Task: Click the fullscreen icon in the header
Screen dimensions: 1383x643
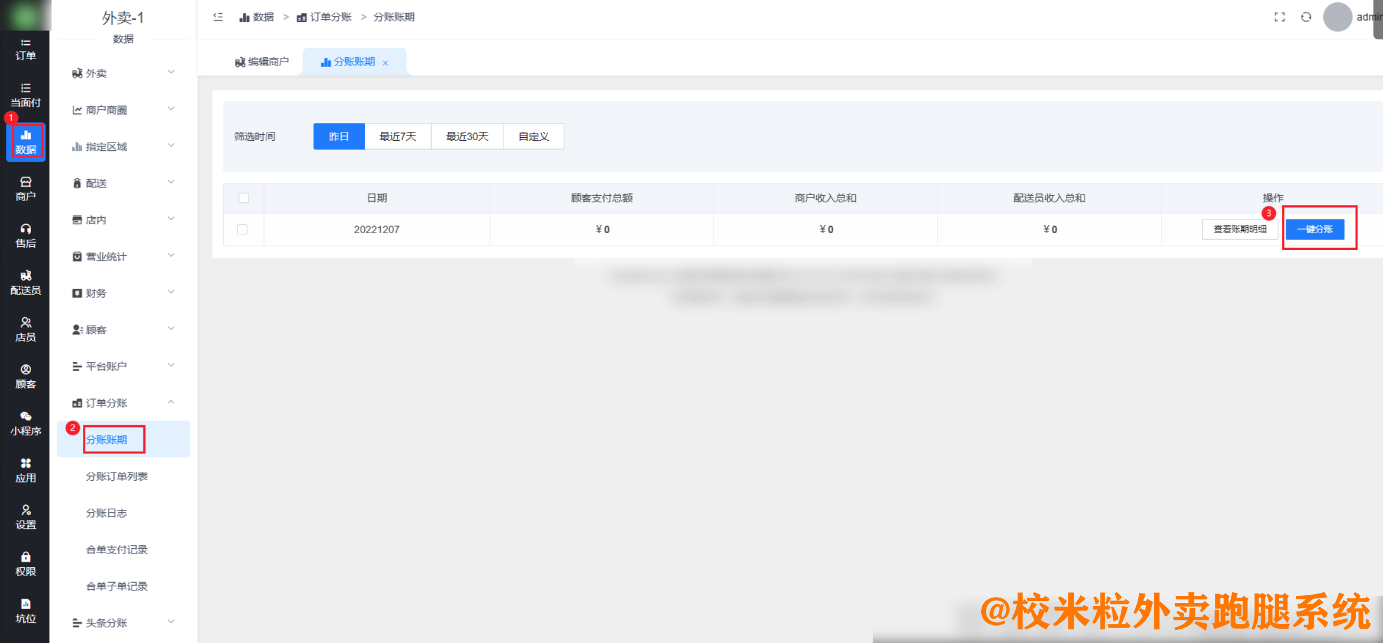Action: [x=1279, y=17]
